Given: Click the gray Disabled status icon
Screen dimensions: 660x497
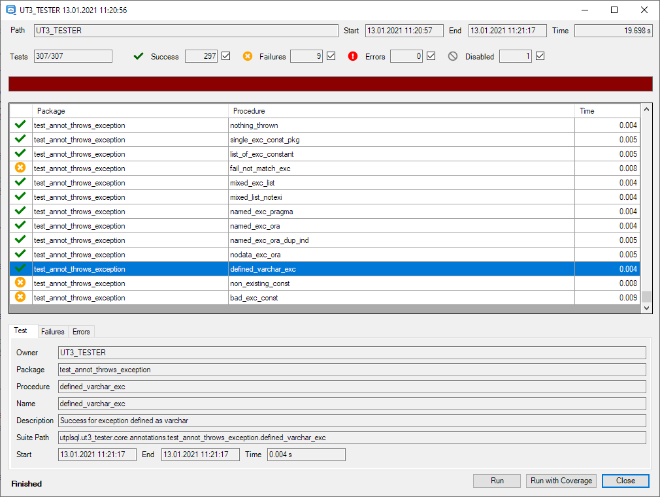Looking at the screenshot, I should [x=452, y=56].
